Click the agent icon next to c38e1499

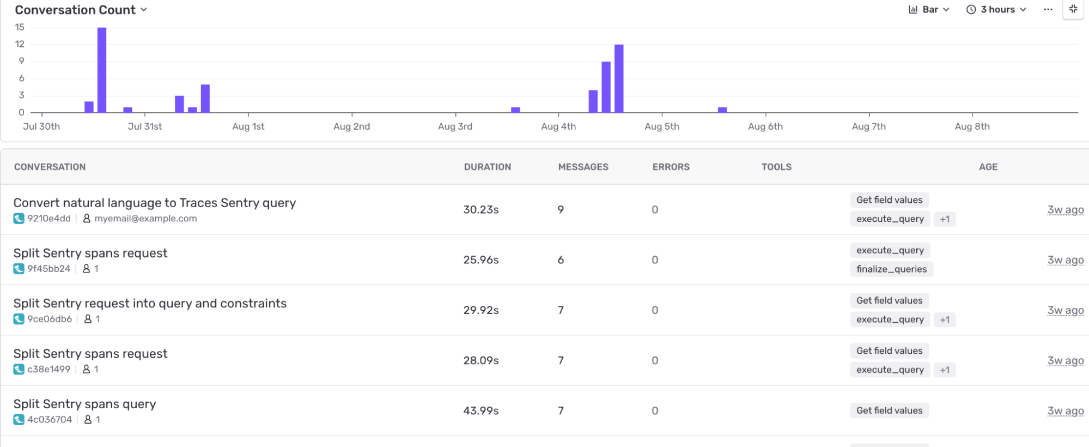(19, 369)
